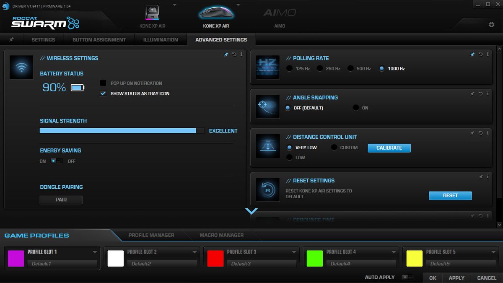Select Angle Snapping Off (Default)

(x=288, y=108)
